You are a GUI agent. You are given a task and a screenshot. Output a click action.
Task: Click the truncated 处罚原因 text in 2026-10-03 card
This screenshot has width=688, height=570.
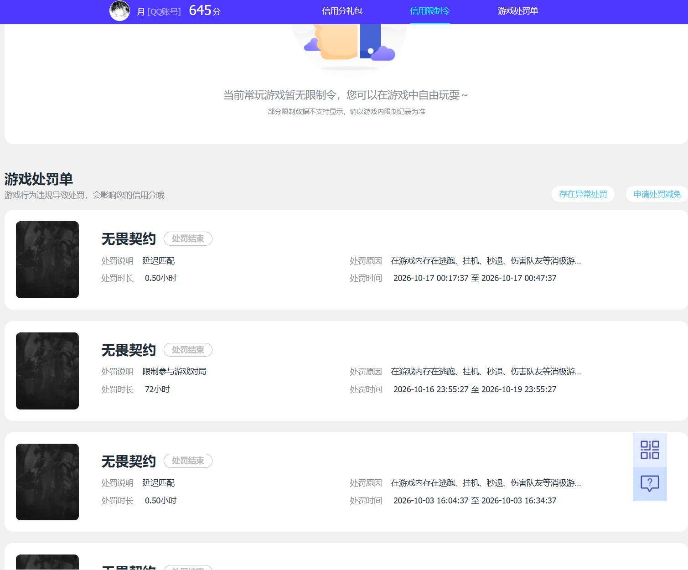tap(486, 483)
